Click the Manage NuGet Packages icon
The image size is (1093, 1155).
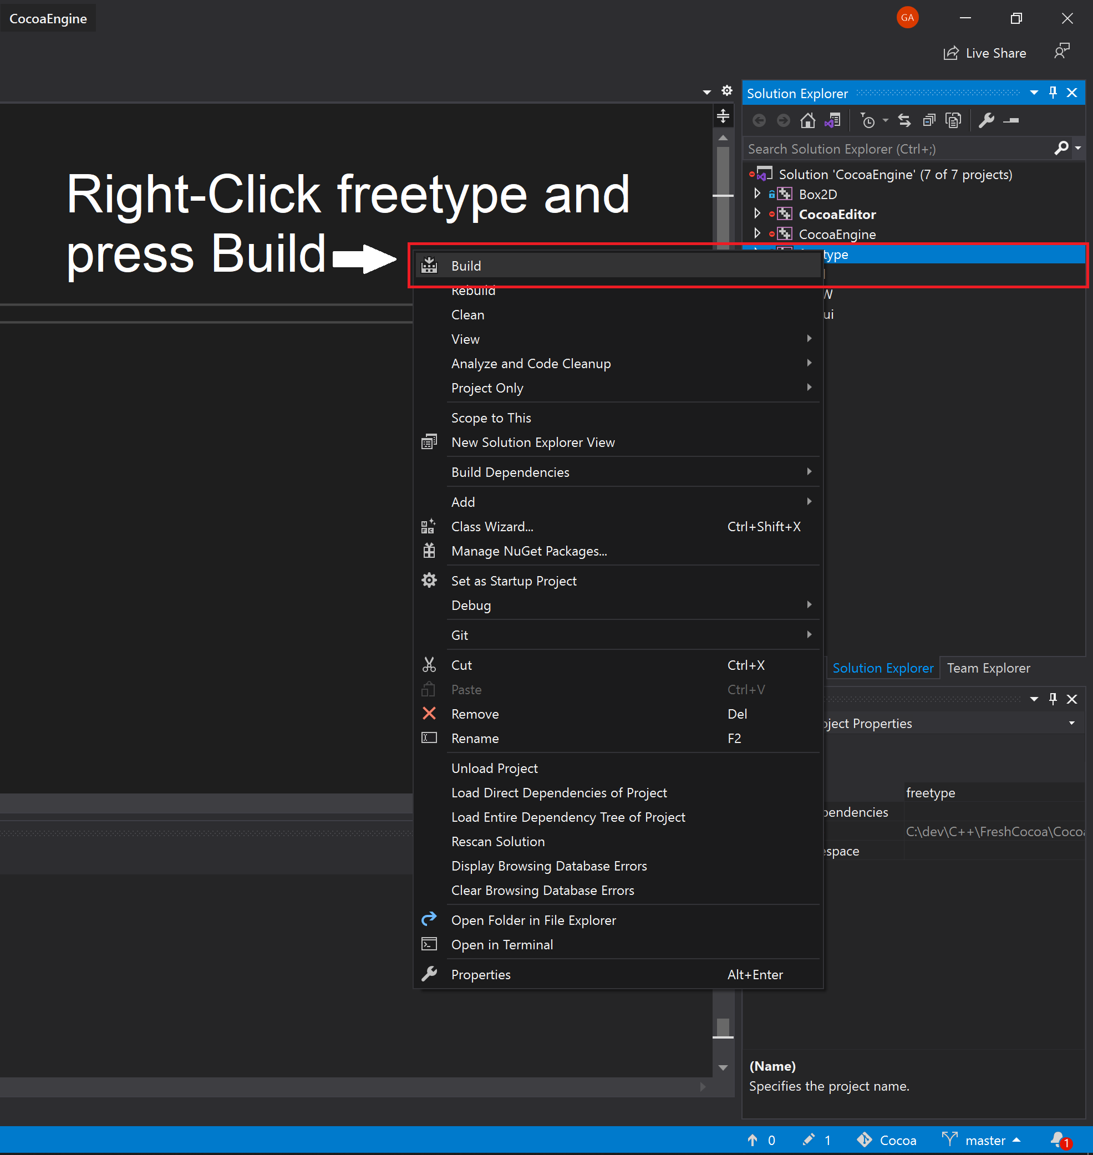[429, 551]
